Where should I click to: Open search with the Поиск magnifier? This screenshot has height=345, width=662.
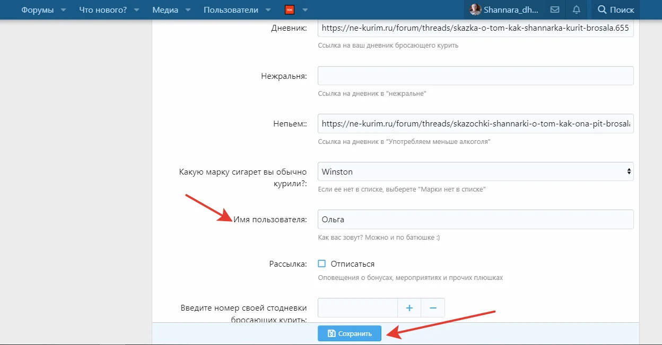tap(616, 10)
